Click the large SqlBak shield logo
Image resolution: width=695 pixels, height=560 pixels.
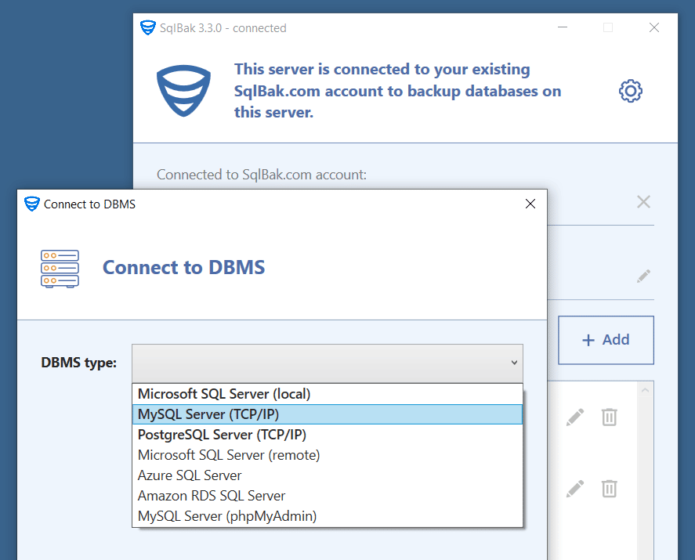tap(184, 91)
